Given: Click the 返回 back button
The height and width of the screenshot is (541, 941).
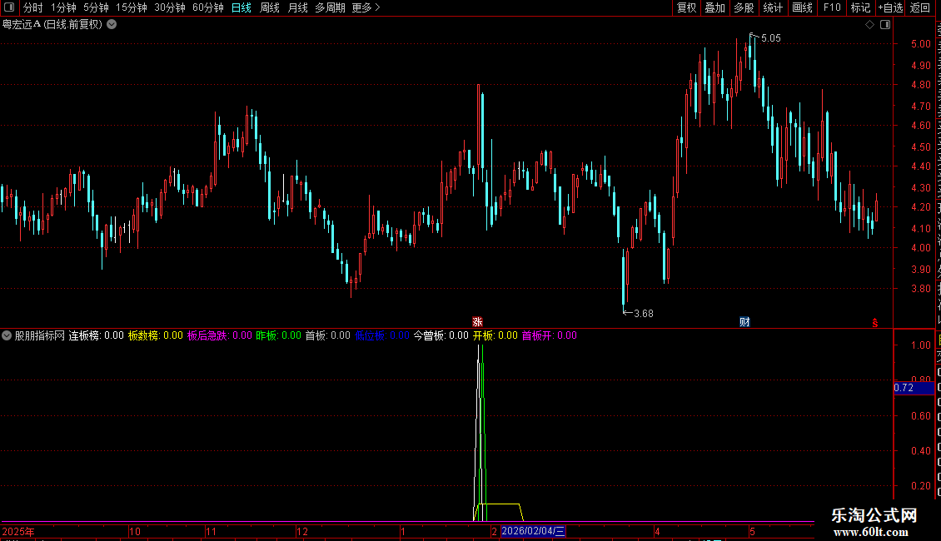Looking at the screenshot, I should click(x=919, y=7).
